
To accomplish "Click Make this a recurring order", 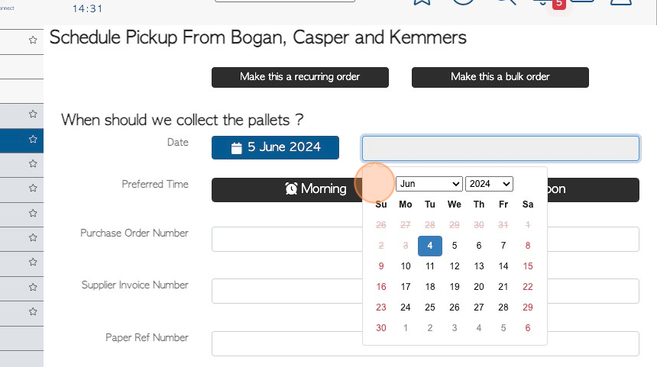I will [x=300, y=77].
